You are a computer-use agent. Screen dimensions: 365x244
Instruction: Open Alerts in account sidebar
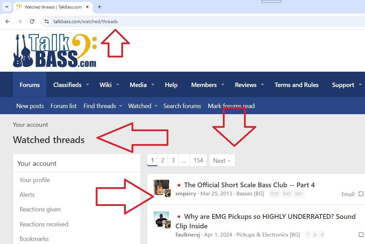27,194
